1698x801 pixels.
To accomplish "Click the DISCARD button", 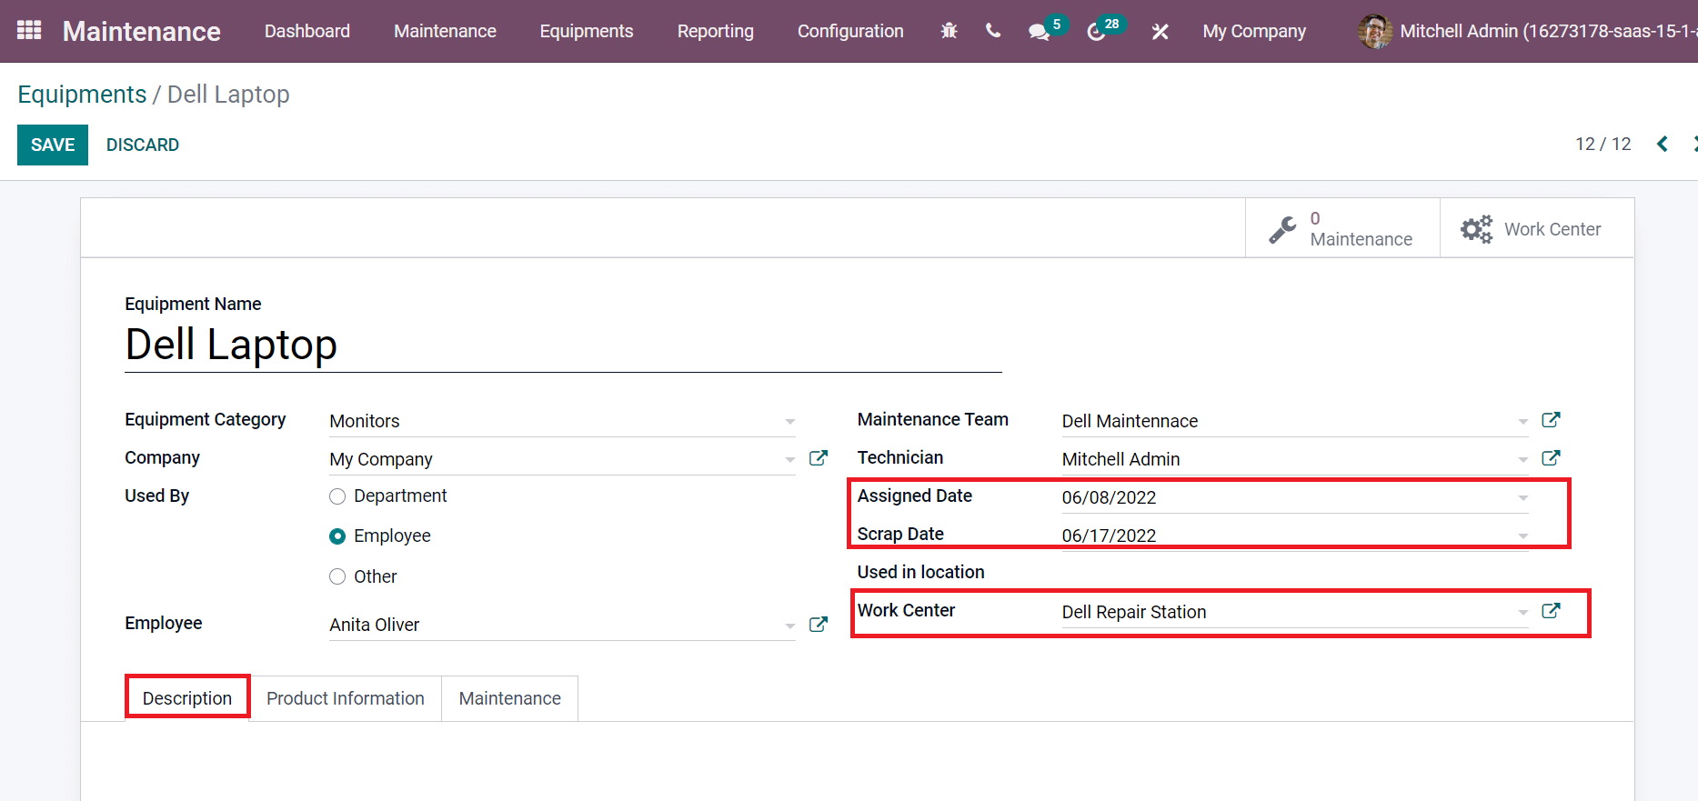I will [143, 145].
